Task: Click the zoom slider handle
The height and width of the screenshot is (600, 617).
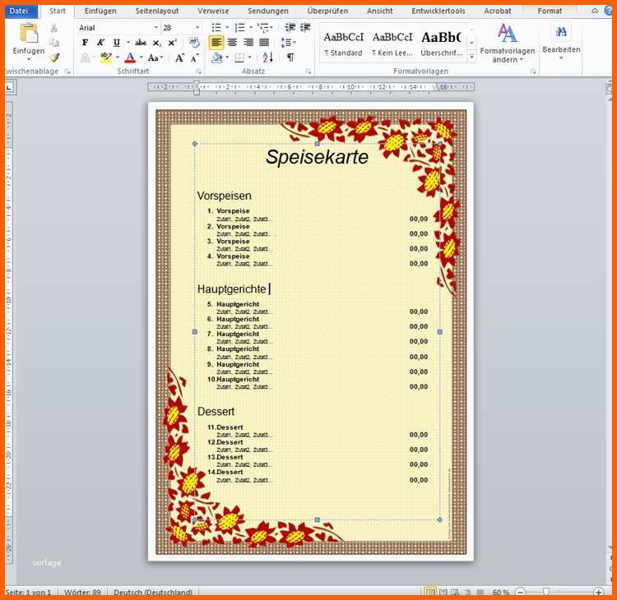Action: pos(545,593)
